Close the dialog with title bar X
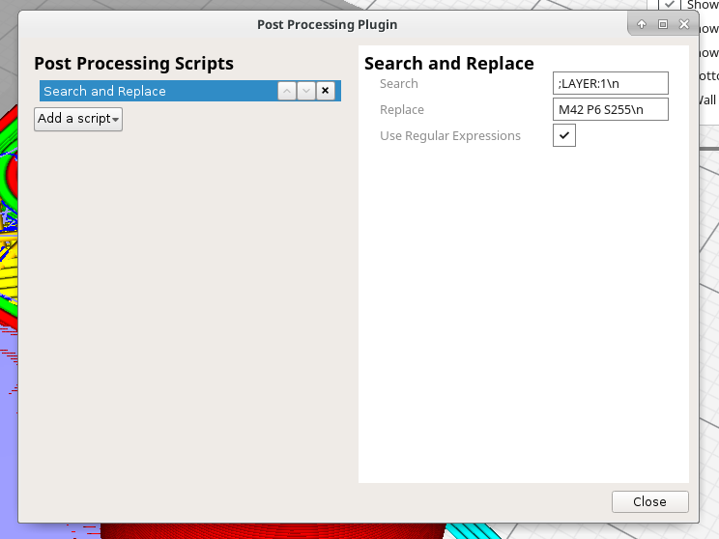 click(684, 24)
